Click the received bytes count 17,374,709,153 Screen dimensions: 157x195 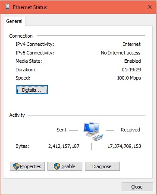click(124, 146)
